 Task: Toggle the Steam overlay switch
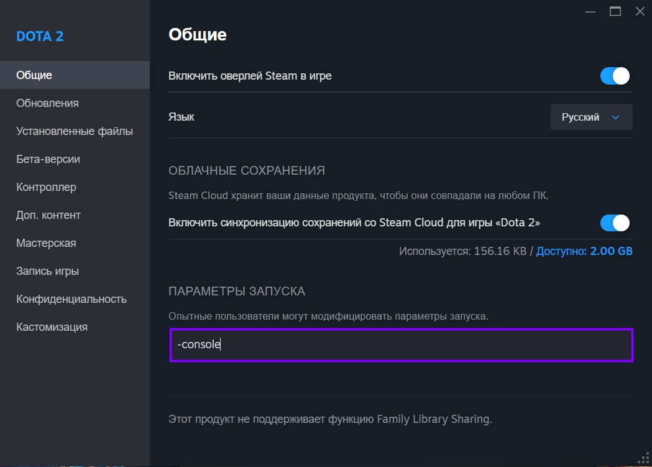(615, 76)
